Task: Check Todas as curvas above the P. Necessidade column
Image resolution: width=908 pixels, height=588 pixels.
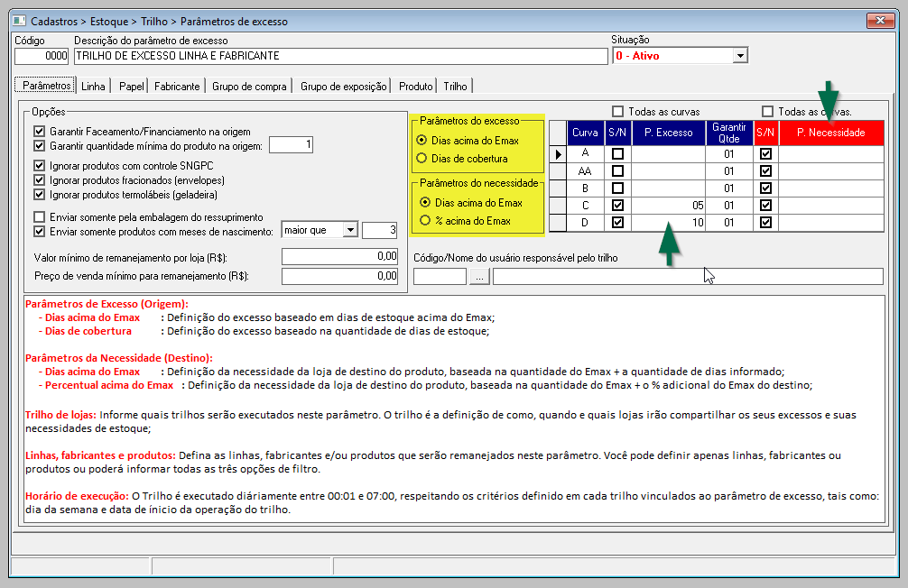Action: tap(768, 111)
